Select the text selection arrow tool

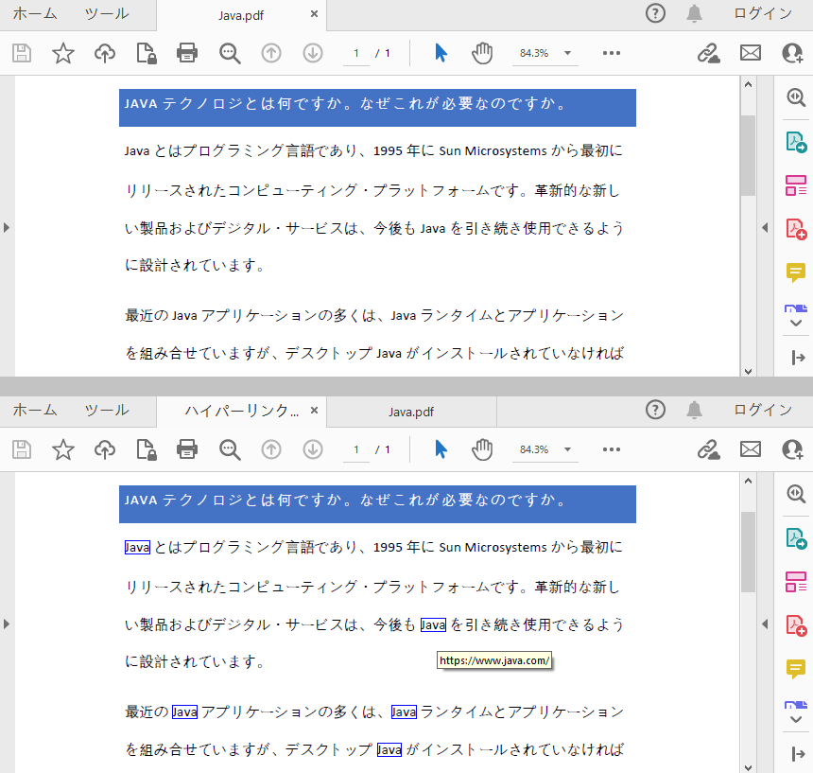439,53
